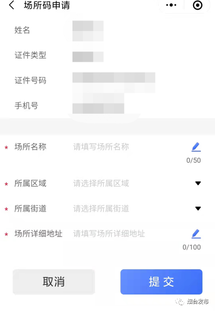This screenshot has height=311, width=215.
Task: Click the 场所码申请 page title
Action: pos(47,5)
